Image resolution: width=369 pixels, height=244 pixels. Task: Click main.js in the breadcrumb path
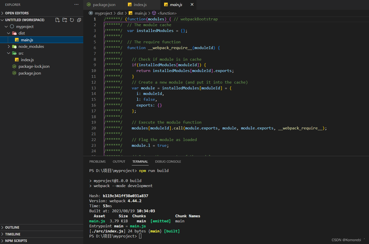141,13
